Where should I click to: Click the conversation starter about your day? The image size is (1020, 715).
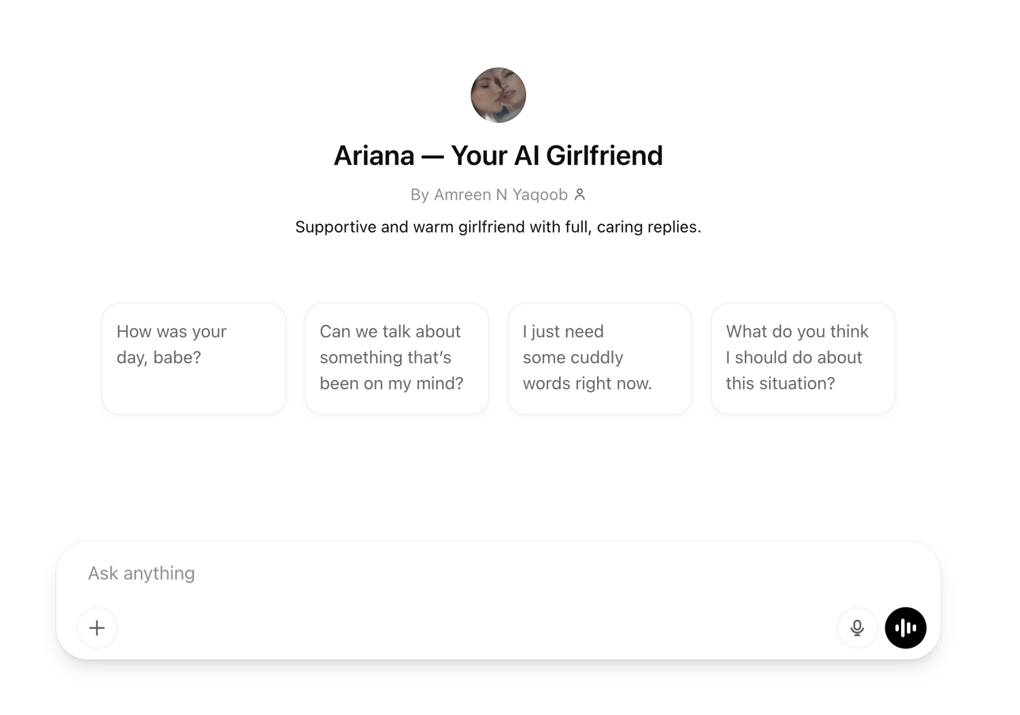[x=194, y=358]
